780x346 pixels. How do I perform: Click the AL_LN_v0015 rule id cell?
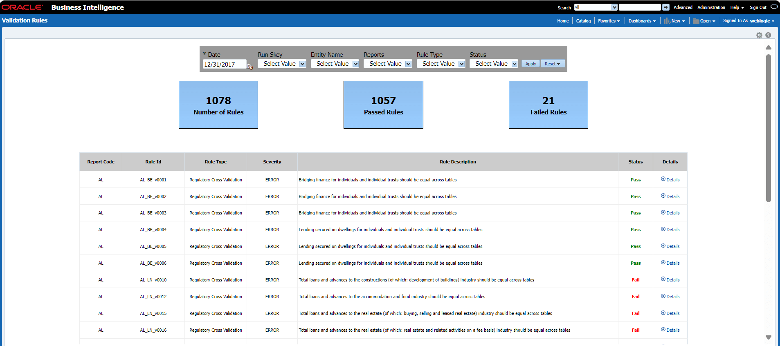[153, 313]
